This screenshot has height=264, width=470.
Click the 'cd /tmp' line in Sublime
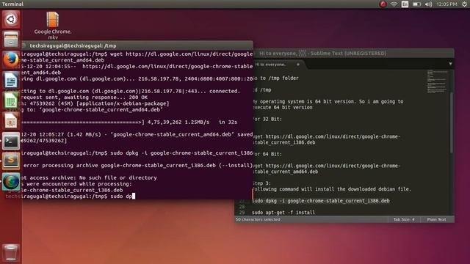[x=262, y=89]
